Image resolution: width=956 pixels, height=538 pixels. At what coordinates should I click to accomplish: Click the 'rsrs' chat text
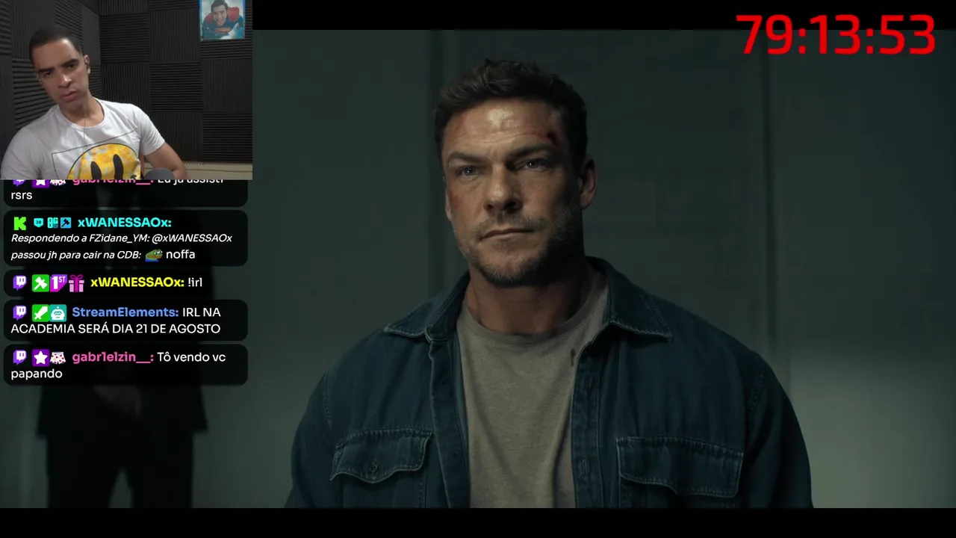tap(22, 196)
